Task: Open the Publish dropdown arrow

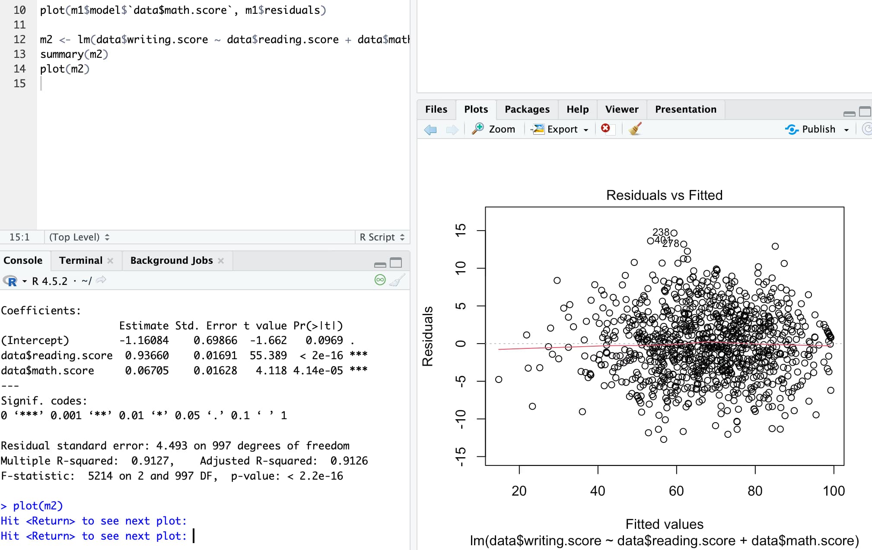Action: pyautogui.click(x=847, y=130)
